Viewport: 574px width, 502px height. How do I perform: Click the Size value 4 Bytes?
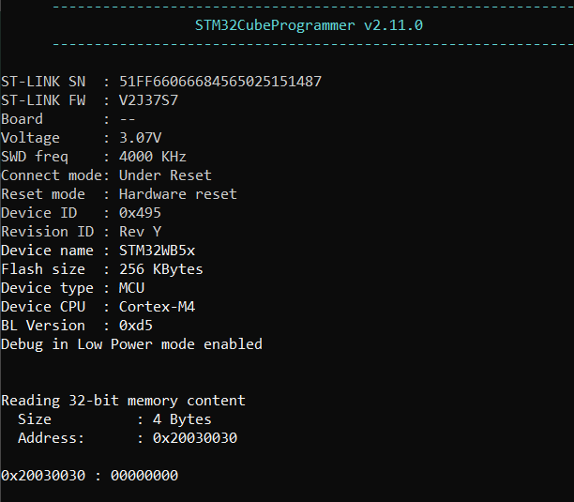[182, 419]
